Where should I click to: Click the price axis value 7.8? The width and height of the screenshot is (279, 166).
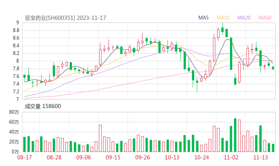(x=16, y=69)
